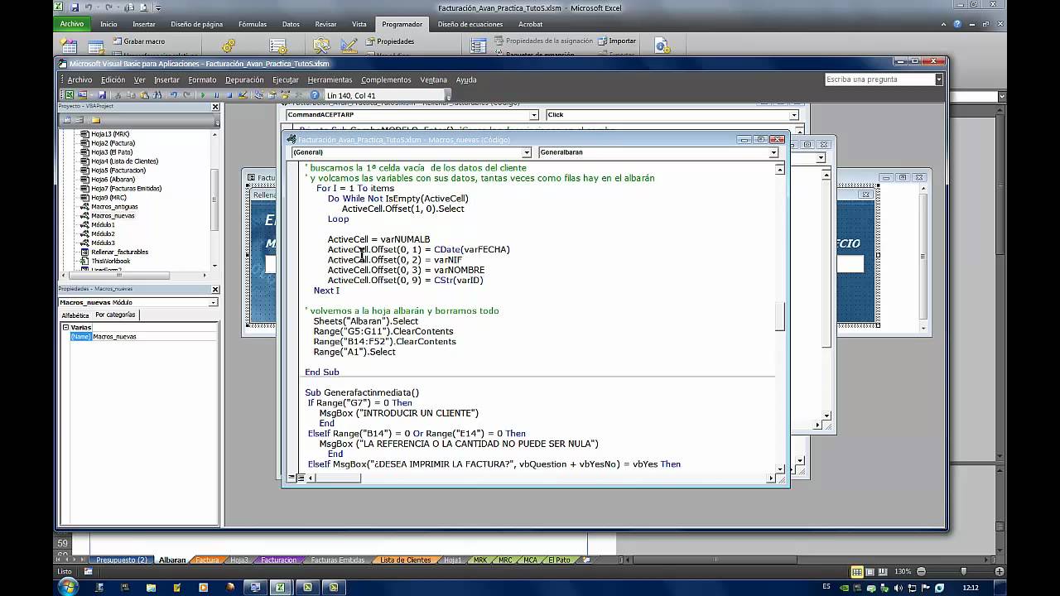Open the Windows Start menu
This screenshot has width=1060, height=596.
pyautogui.click(x=68, y=587)
